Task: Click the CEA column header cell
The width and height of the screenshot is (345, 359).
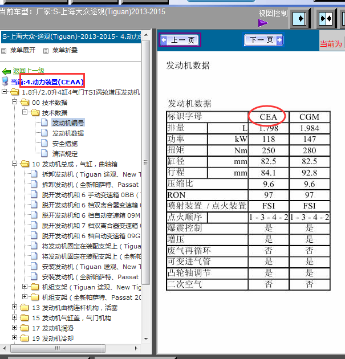Action: (269, 117)
